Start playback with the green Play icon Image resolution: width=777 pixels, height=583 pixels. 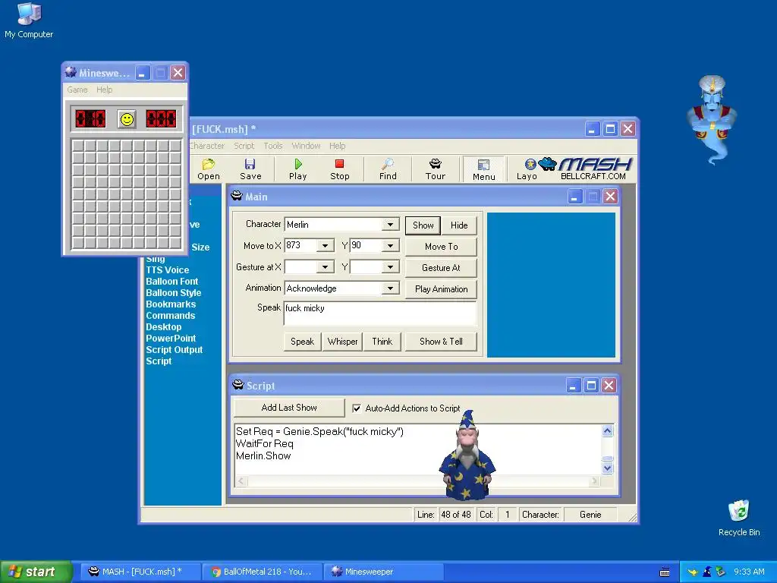tap(297, 169)
